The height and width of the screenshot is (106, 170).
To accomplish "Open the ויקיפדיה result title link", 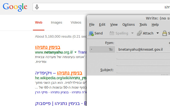I will pos(59,73).
